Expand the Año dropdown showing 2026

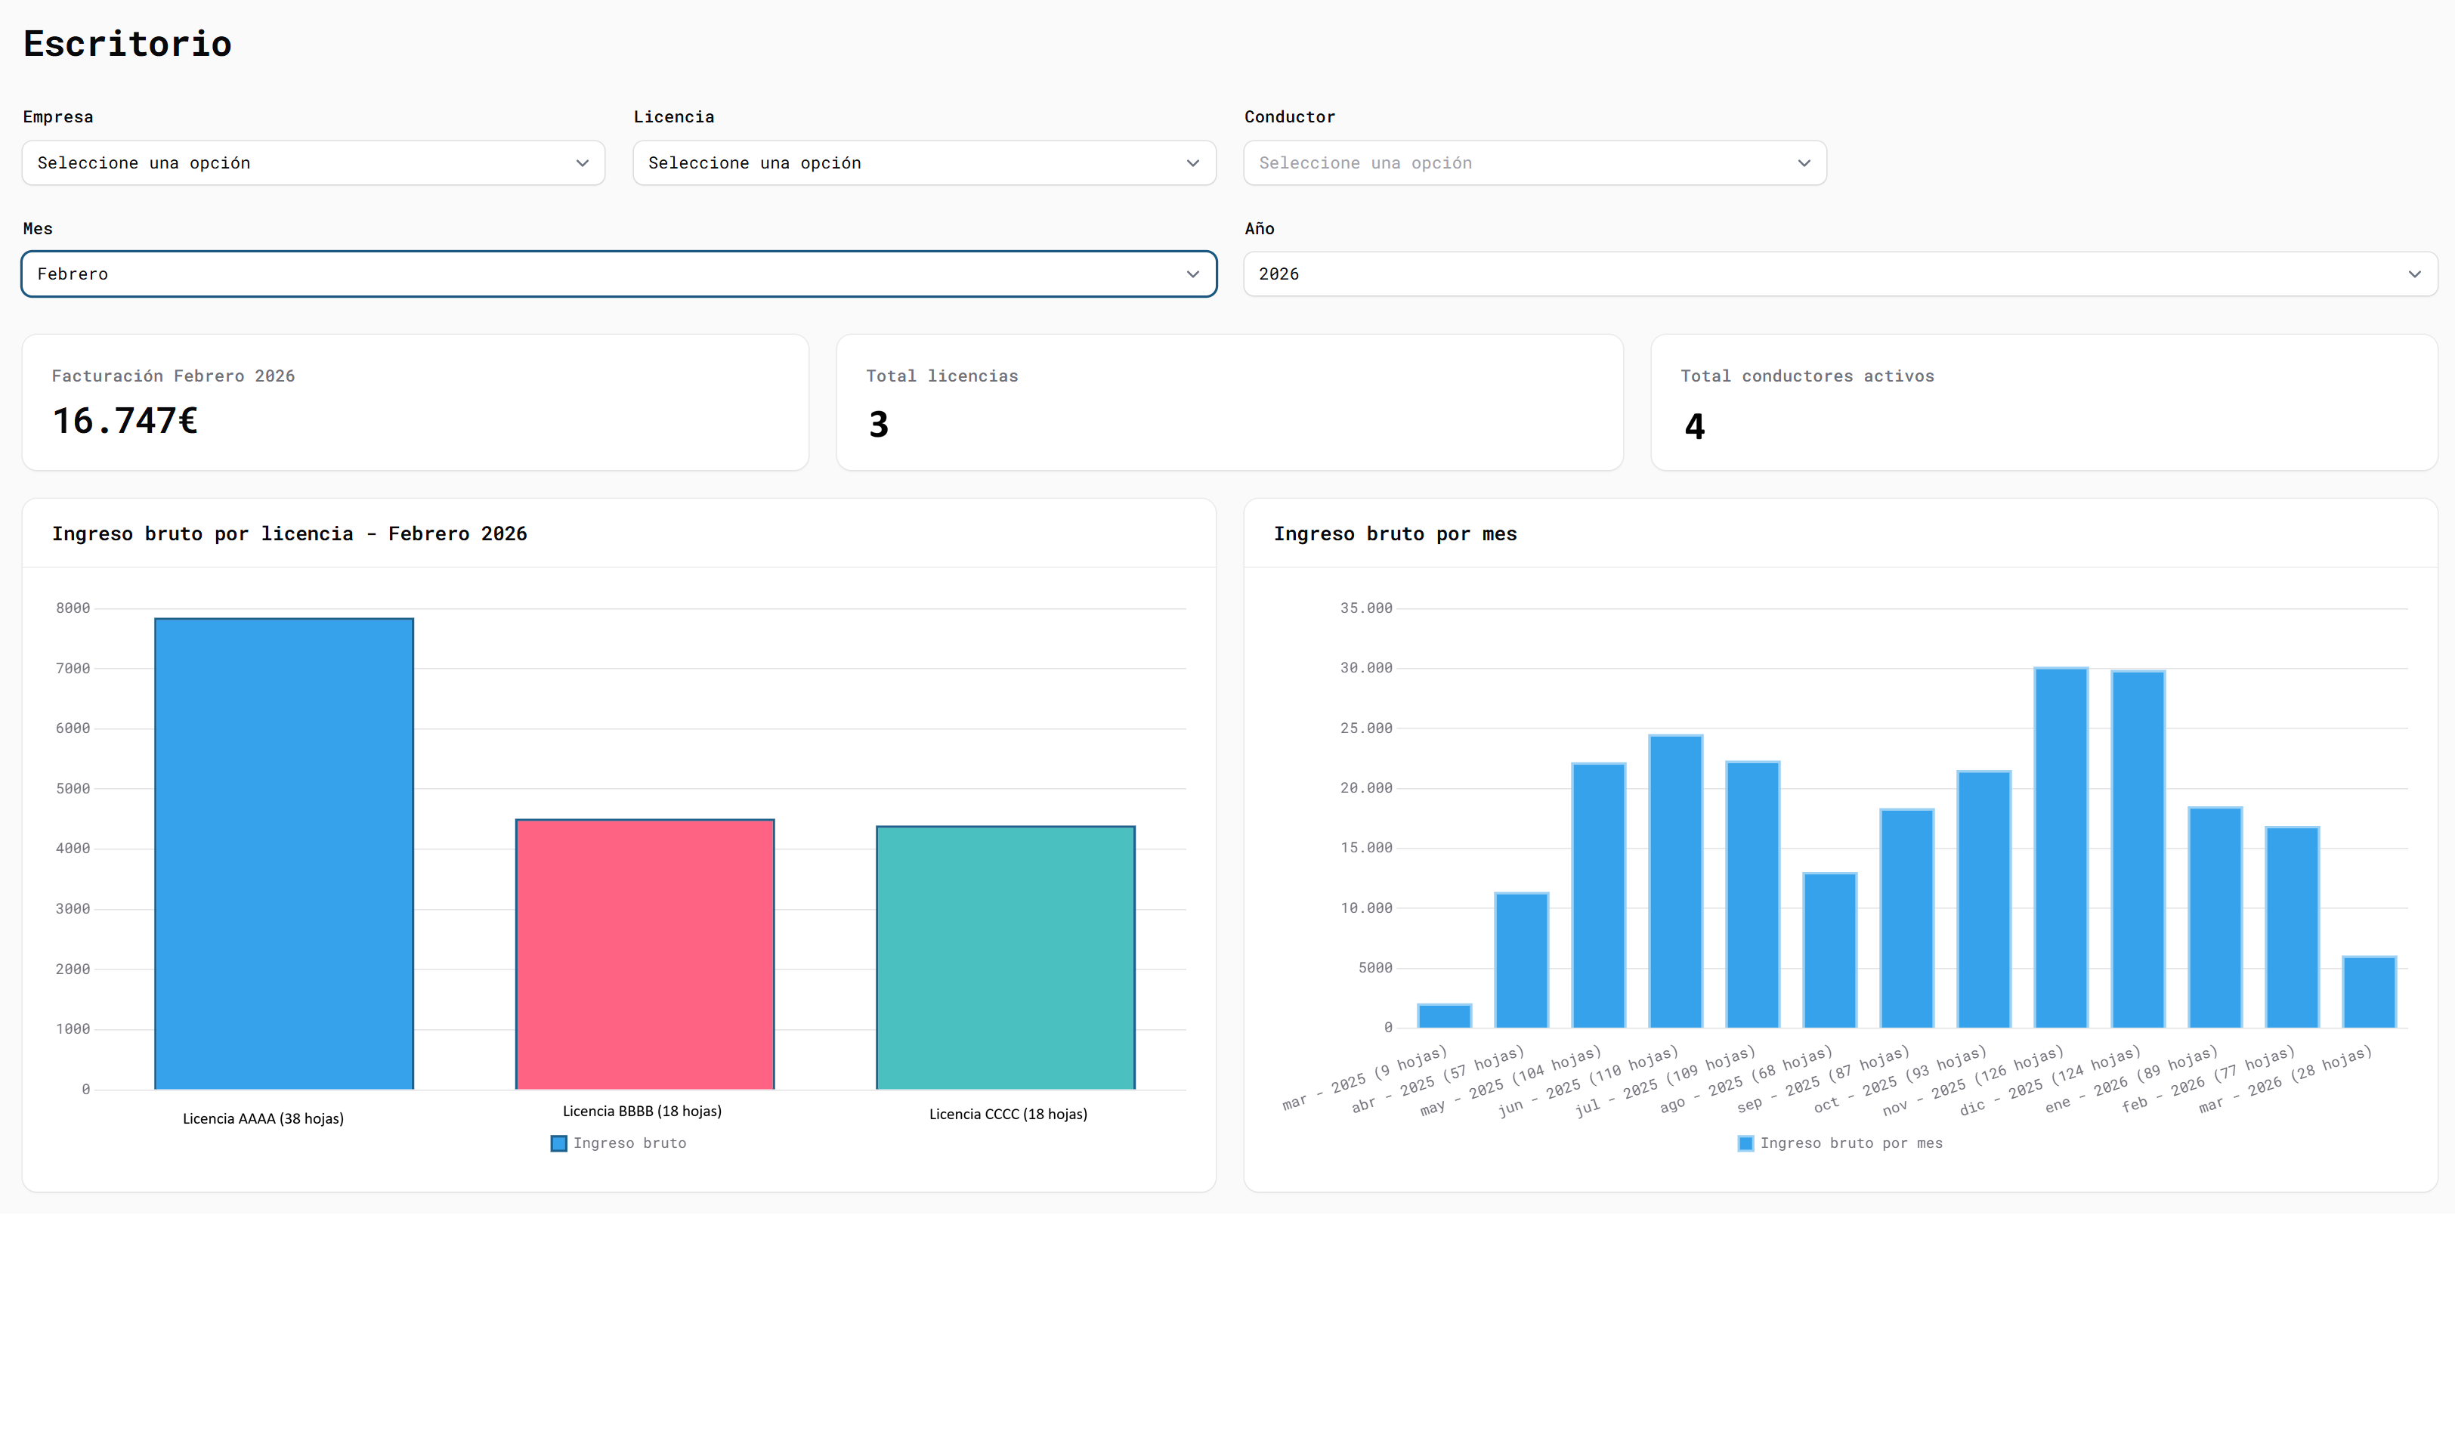point(1839,274)
